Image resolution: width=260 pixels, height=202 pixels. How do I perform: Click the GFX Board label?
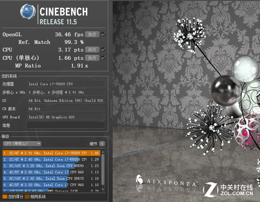tap(11, 117)
